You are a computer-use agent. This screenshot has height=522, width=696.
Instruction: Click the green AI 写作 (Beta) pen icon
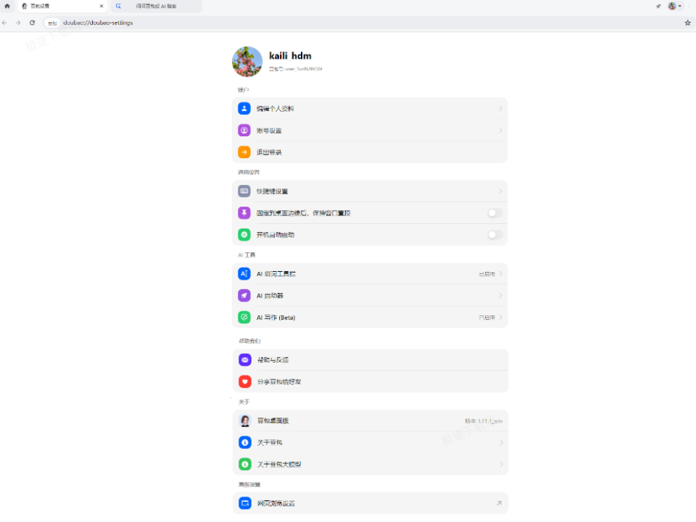click(244, 317)
